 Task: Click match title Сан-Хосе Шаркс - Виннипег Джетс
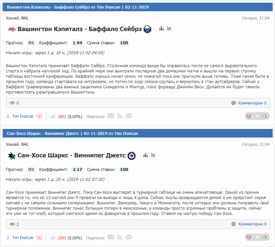tap(71, 155)
